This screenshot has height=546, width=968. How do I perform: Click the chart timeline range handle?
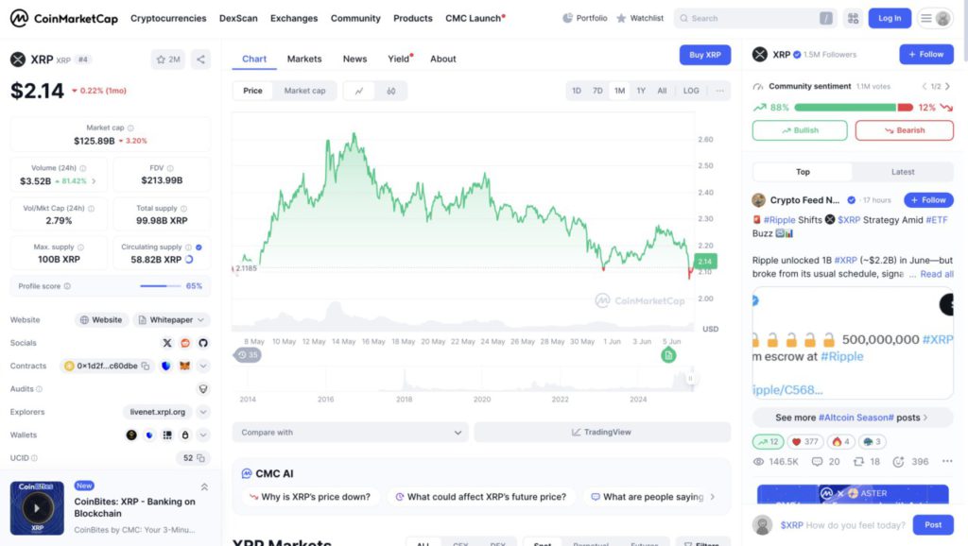click(x=690, y=378)
